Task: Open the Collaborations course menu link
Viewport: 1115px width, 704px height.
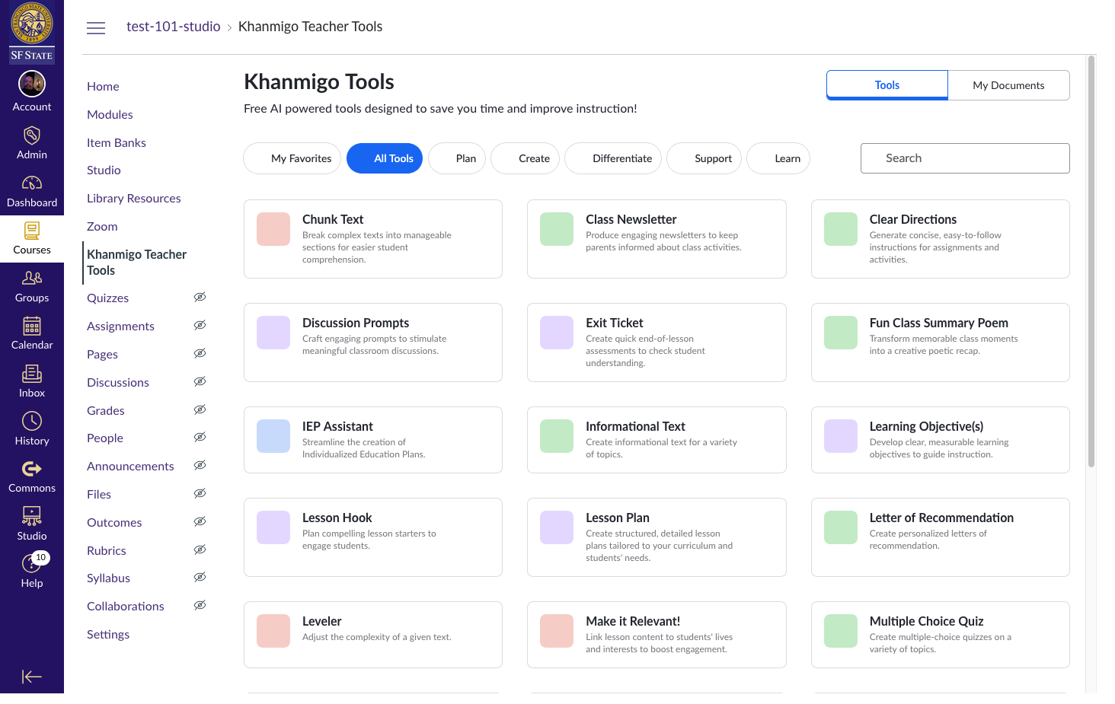Action: tap(126, 607)
